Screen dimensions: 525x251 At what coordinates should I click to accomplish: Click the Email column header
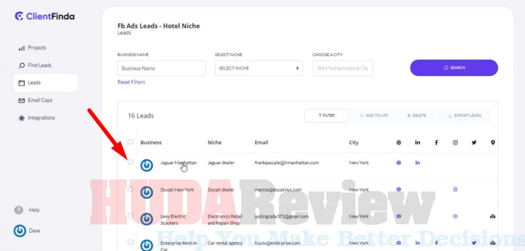(261, 142)
